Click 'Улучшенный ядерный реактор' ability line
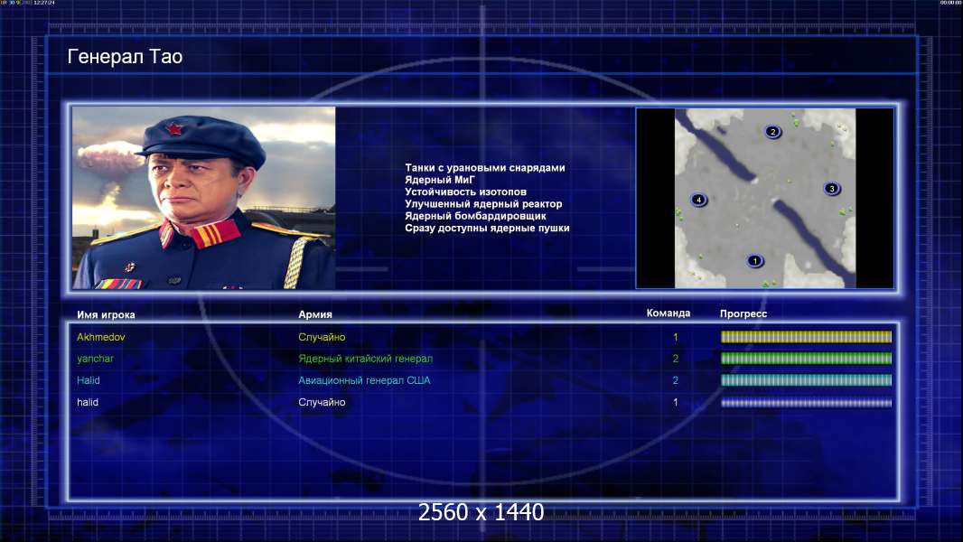The height and width of the screenshot is (542, 963). click(483, 204)
